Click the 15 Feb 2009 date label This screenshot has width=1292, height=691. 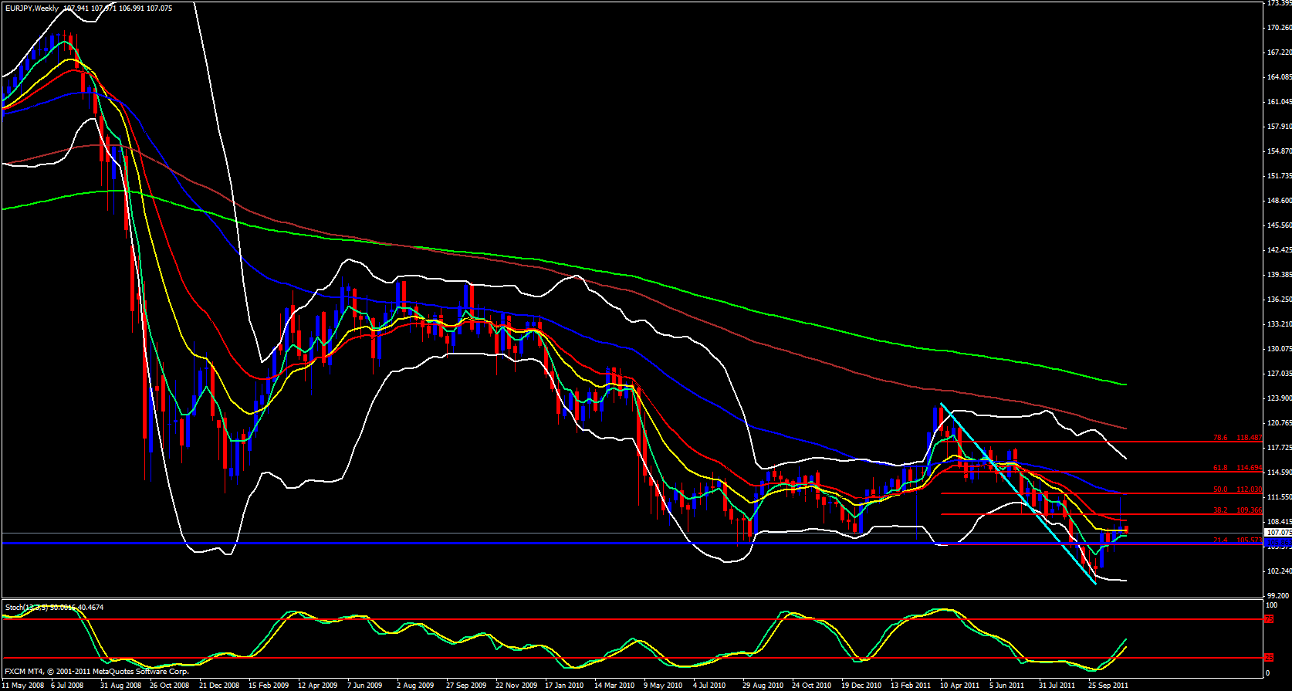[x=269, y=686]
